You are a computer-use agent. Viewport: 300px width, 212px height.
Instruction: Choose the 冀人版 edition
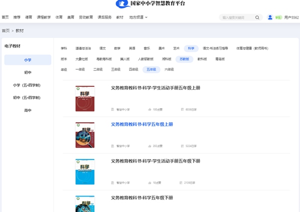click(125, 59)
